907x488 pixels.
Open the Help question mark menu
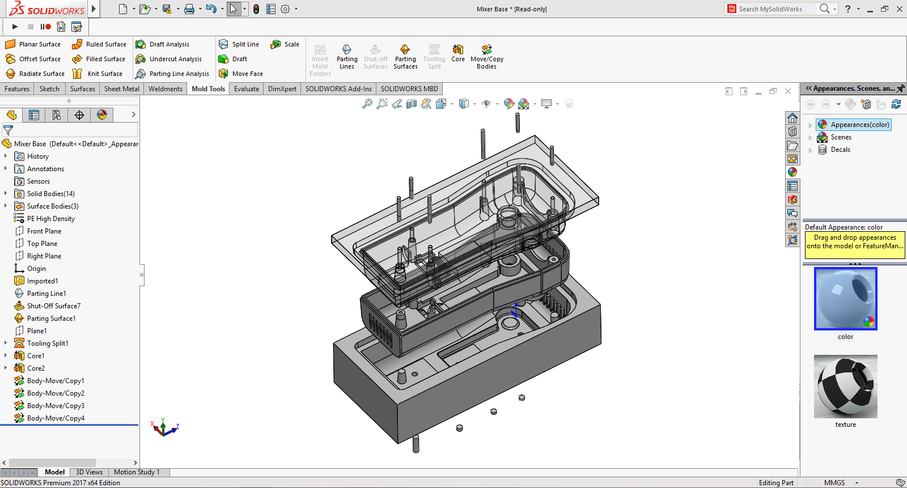(x=848, y=9)
